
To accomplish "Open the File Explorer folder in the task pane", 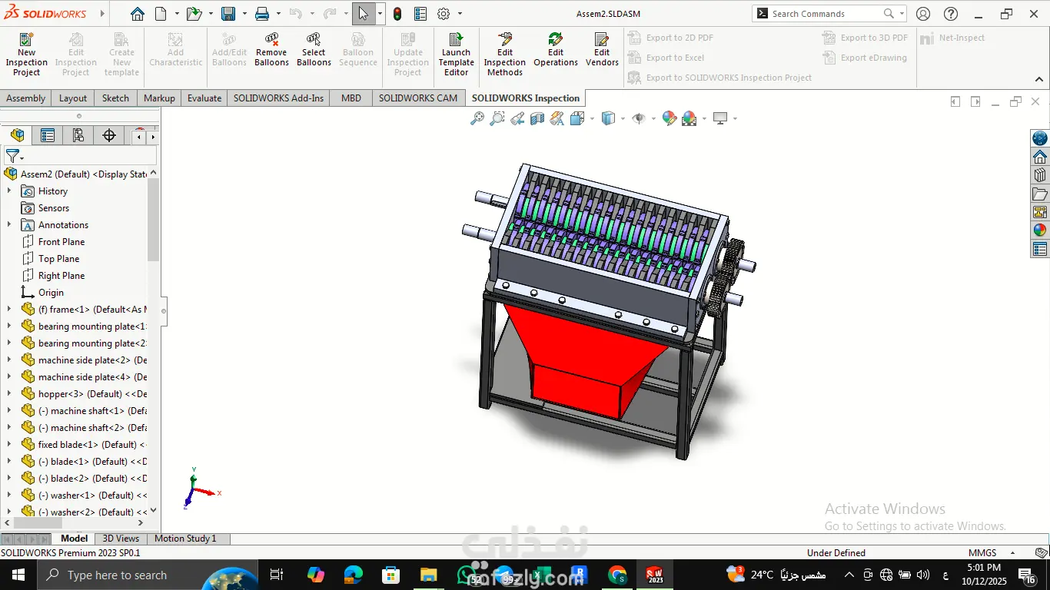I will coord(1040,194).
